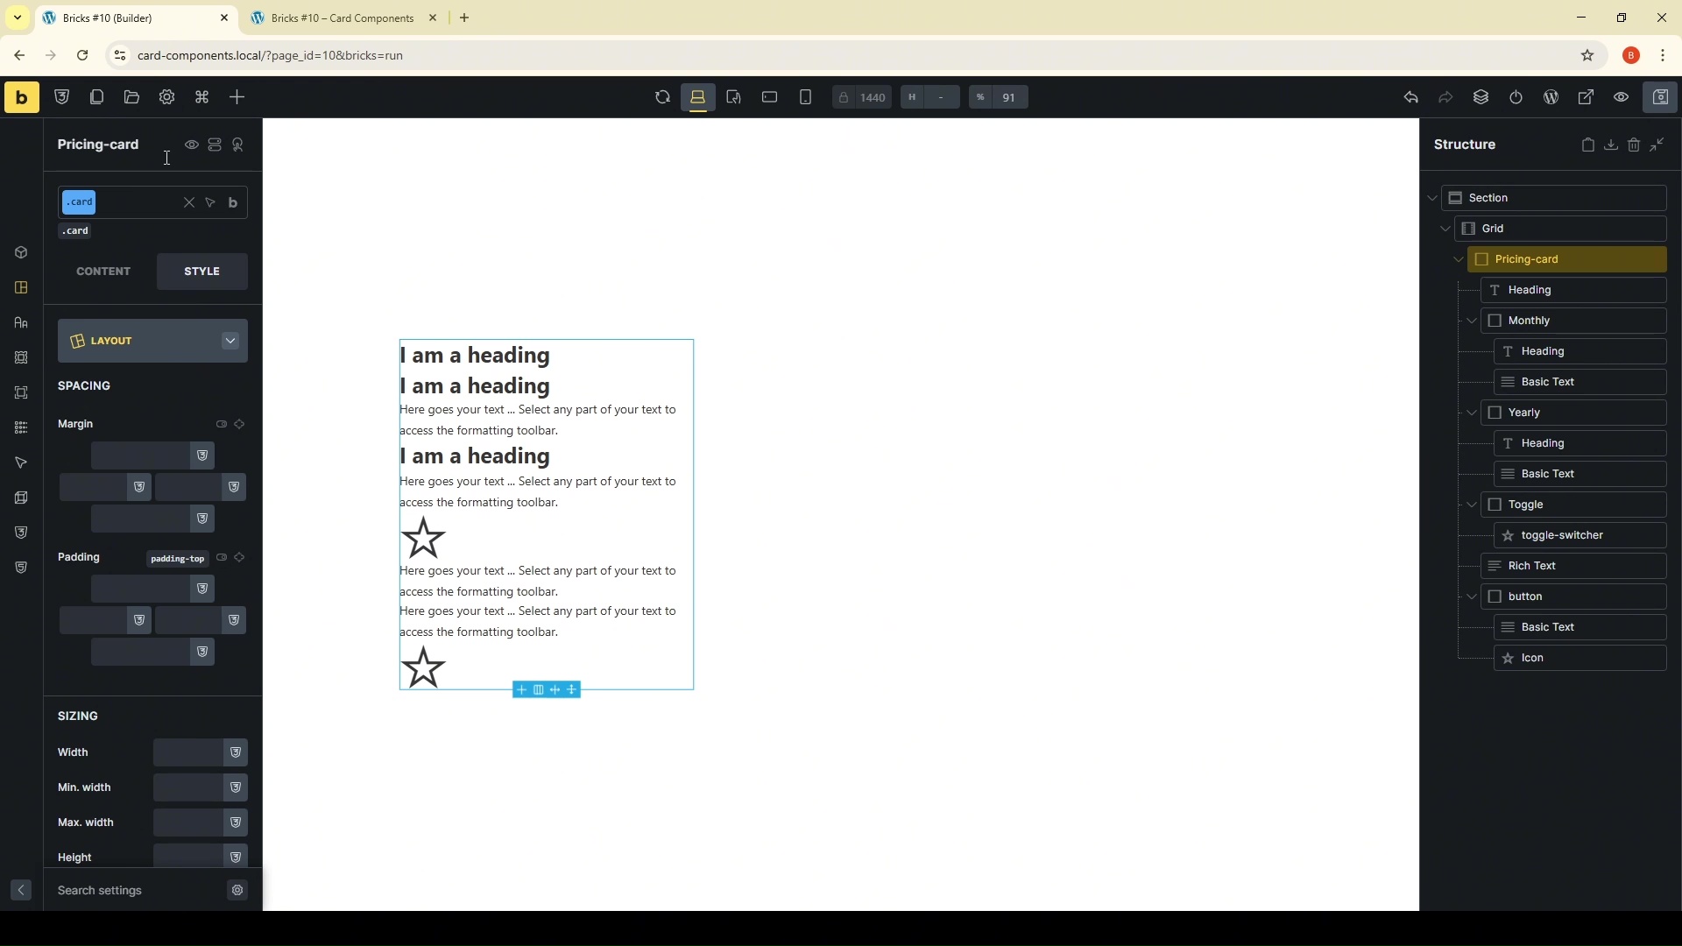Open the templates folder icon
Viewport: 1682px width, 946px height.
click(131, 97)
